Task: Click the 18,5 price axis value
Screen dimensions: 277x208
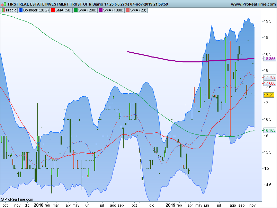Action: pos(268,54)
